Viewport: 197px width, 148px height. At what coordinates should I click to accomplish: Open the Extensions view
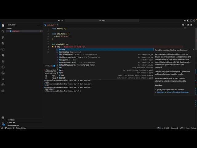tap(3, 55)
